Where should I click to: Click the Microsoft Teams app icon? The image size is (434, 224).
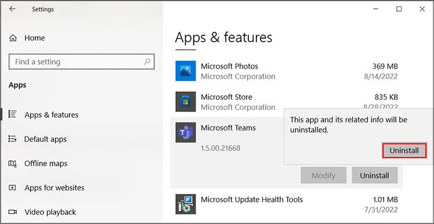pos(185,133)
